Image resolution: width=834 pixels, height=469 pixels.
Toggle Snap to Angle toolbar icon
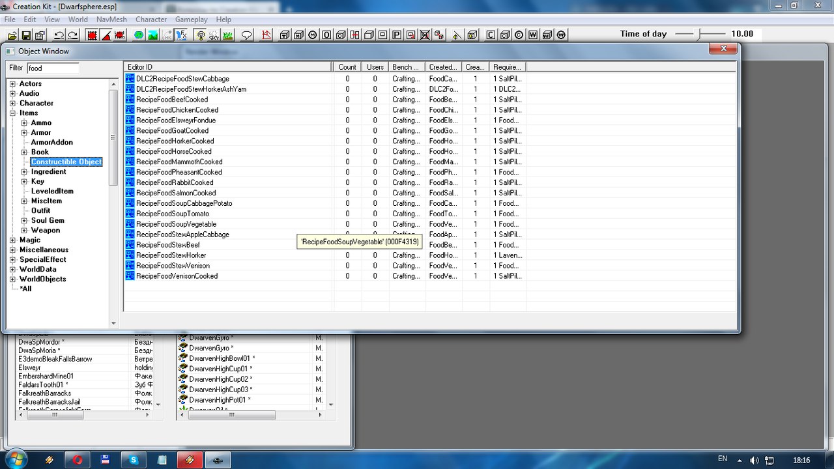[x=106, y=35]
